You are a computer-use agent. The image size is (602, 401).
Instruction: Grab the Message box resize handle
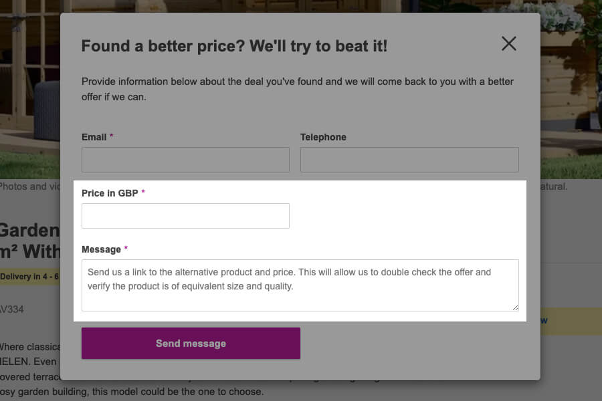pos(515,307)
